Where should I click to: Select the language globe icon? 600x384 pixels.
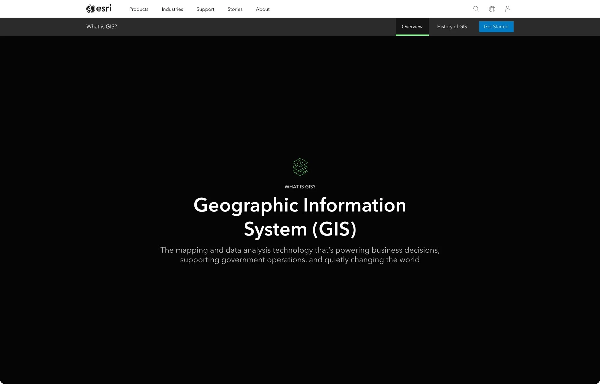(492, 9)
